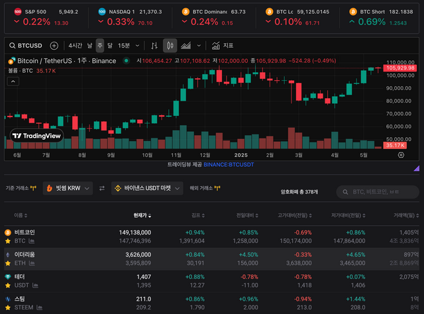Open chart icon next to USDT
The image size is (424, 314).
point(35,286)
